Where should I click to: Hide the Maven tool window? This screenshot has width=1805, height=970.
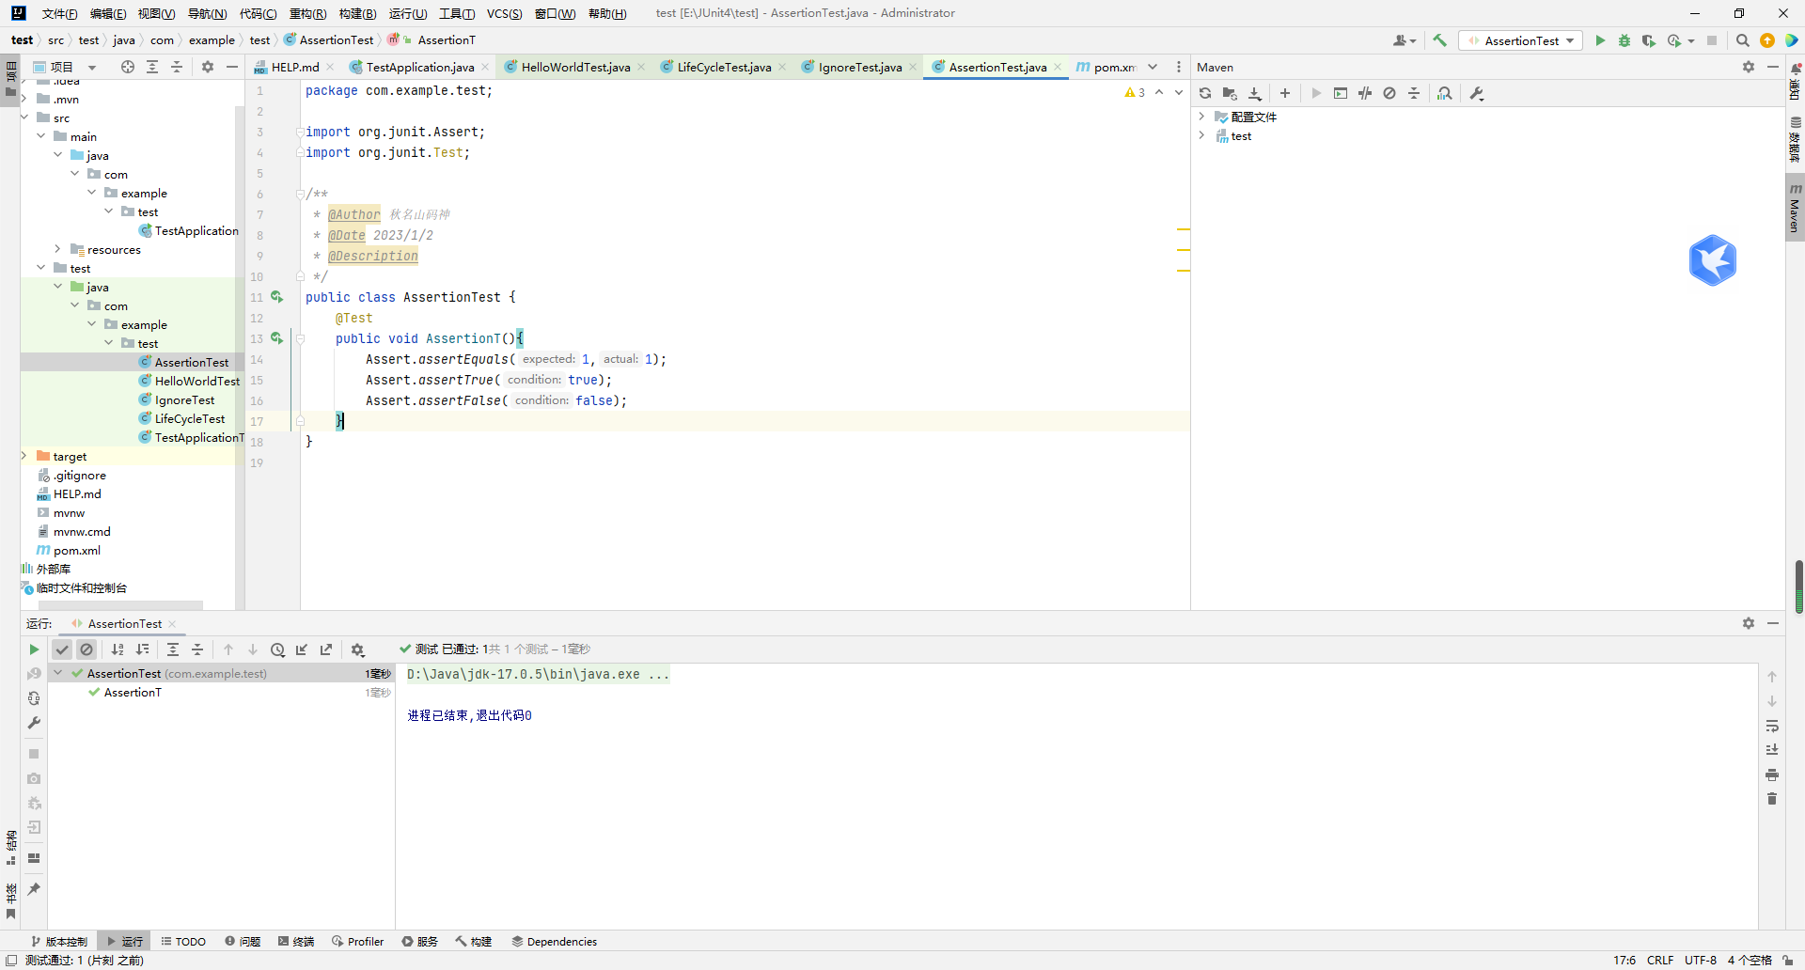(x=1773, y=67)
